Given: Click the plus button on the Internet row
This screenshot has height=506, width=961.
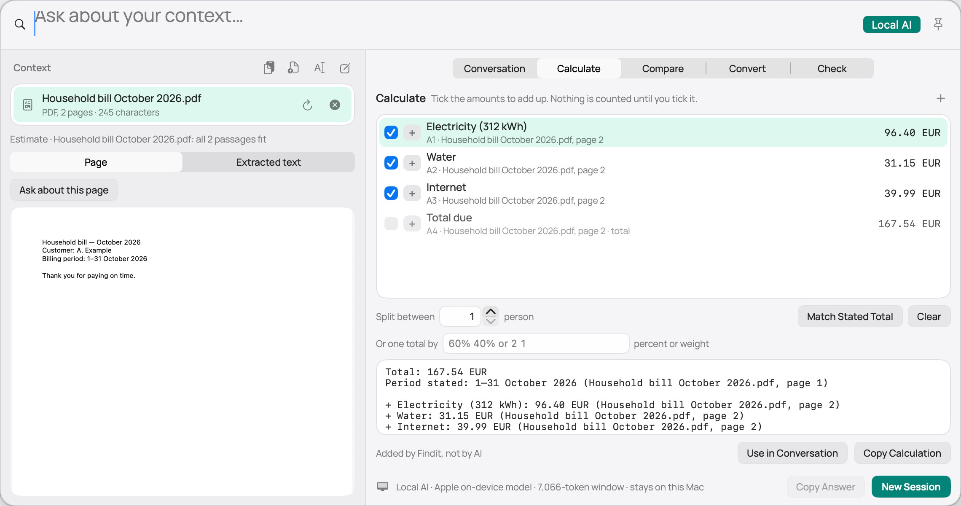Looking at the screenshot, I should click(412, 194).
